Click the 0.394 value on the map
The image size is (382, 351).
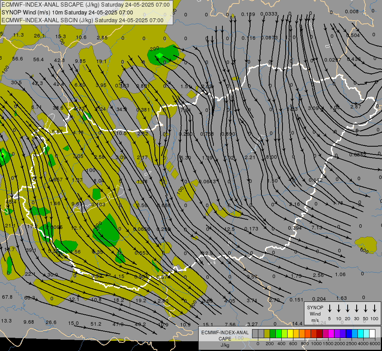295,228
